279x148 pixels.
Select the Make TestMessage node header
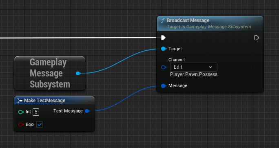(54, 101)
